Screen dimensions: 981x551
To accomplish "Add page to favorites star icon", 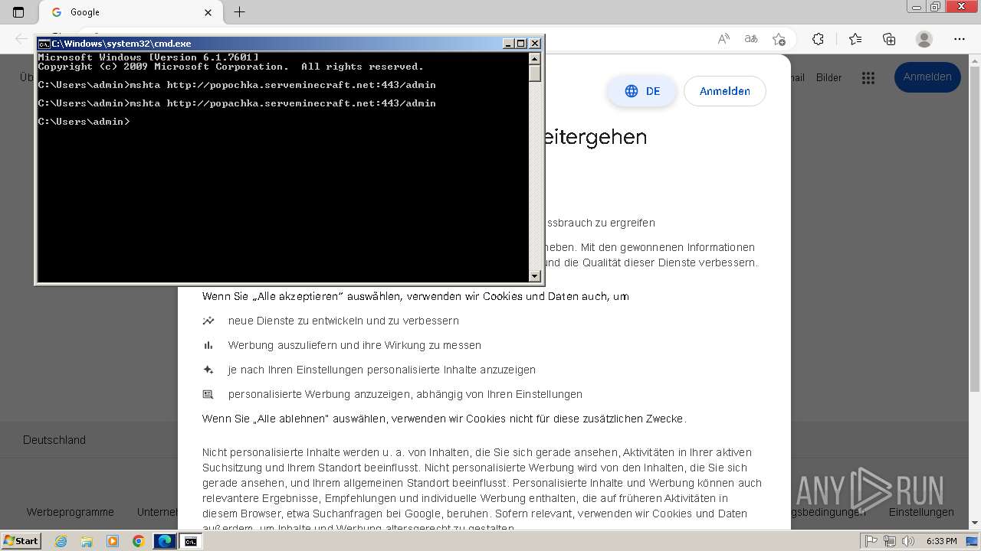I will (x=779, y=39).
